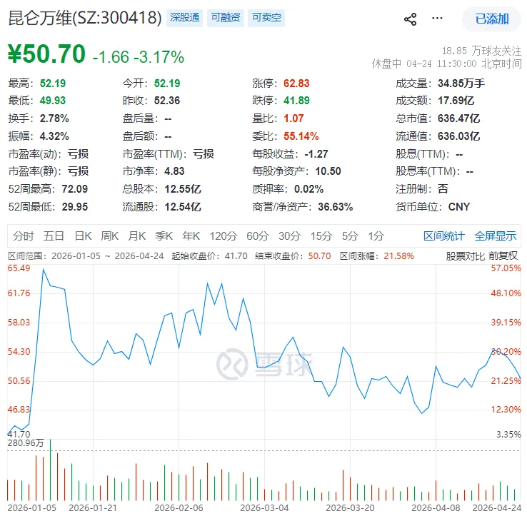Screen dimensions: 527x516
Task: Open the three-dot more options menu
Action: (437, 18)
